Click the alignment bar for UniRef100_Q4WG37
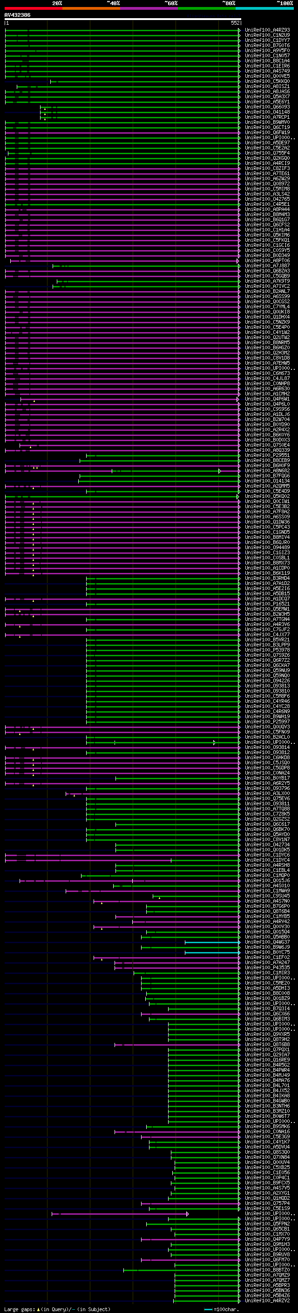This screenshot has width=298, height=1313. 212,942
